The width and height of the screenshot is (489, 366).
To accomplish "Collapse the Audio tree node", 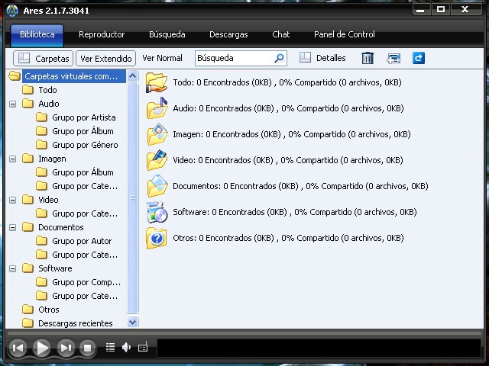I will pyautogui.click(x=12, y=104).
